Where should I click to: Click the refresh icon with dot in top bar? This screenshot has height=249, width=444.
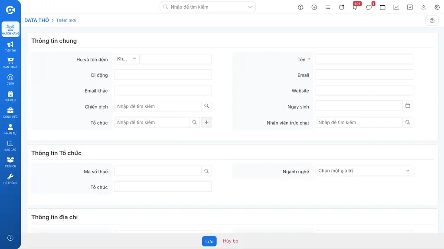tap(342, 7)
